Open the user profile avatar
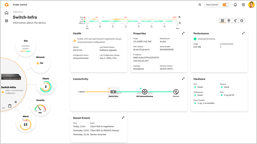The width and height of the screenshot is (257, 144). (251, 5)
